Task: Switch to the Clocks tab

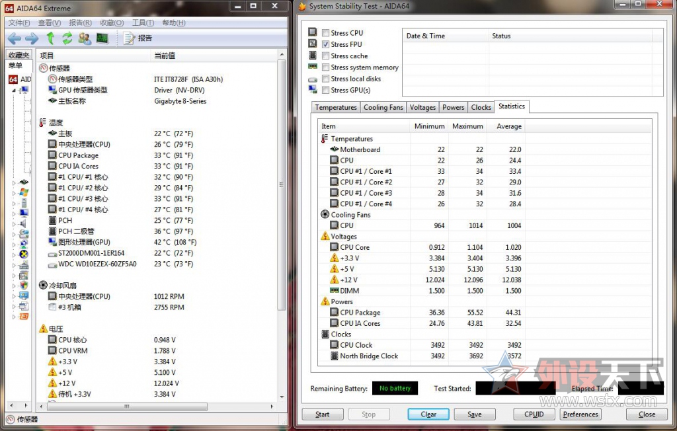Action: (x=481, y=107)
